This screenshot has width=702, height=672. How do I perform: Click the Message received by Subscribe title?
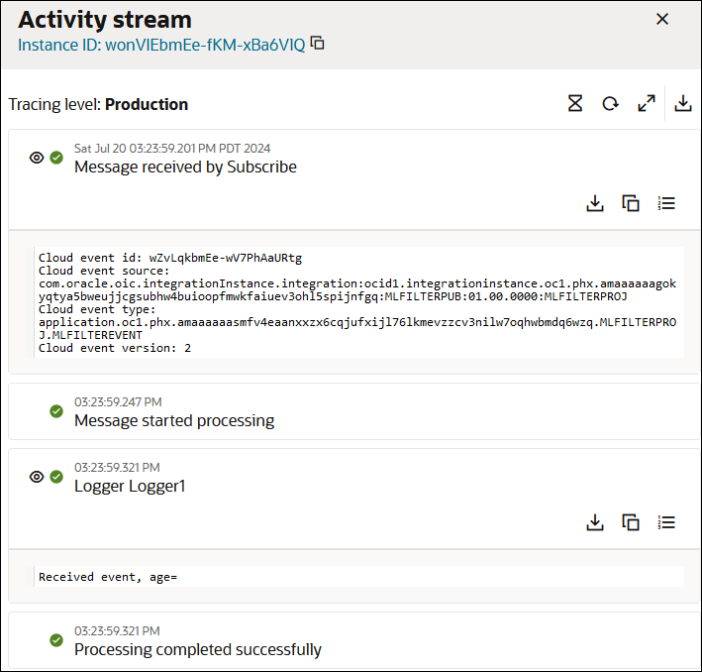point(185,167)
